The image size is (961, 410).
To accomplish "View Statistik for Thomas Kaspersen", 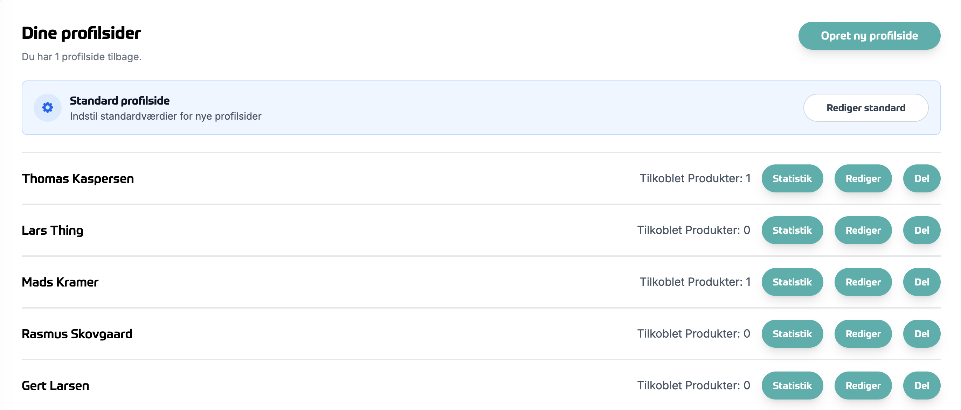I will pyautogui.click(x=792, y=178).
